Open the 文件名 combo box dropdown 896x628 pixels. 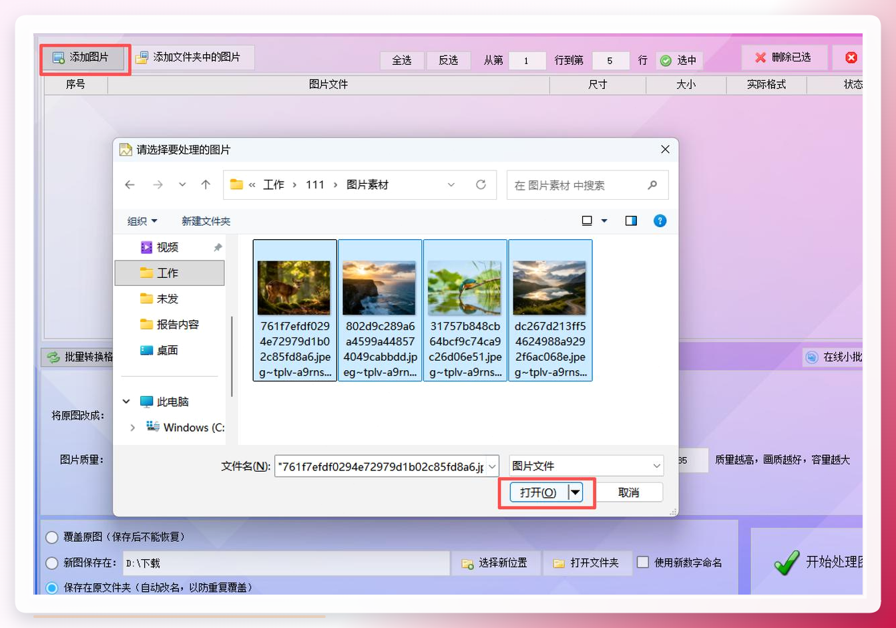(492, 466)
